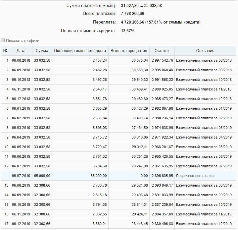
Task: Click the Полная стоимость кредита 12,67% value
Action: [127, 31]
